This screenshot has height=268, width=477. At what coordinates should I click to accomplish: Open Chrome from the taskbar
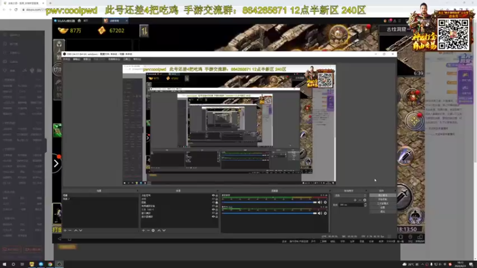50,264
